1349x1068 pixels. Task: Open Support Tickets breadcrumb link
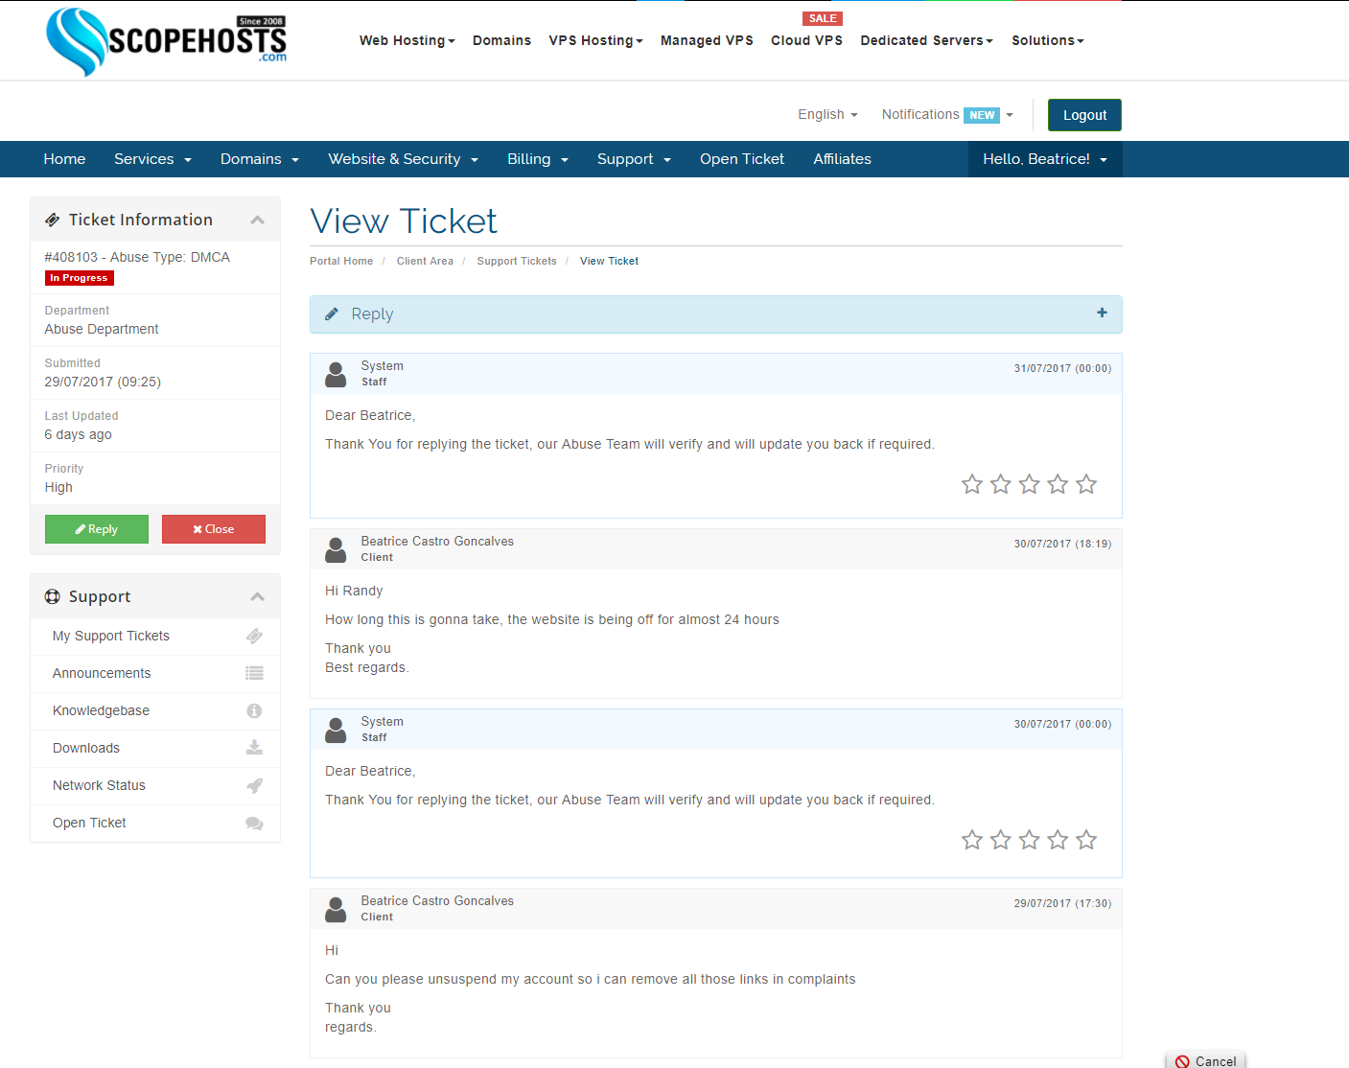[x=517, y=261]
